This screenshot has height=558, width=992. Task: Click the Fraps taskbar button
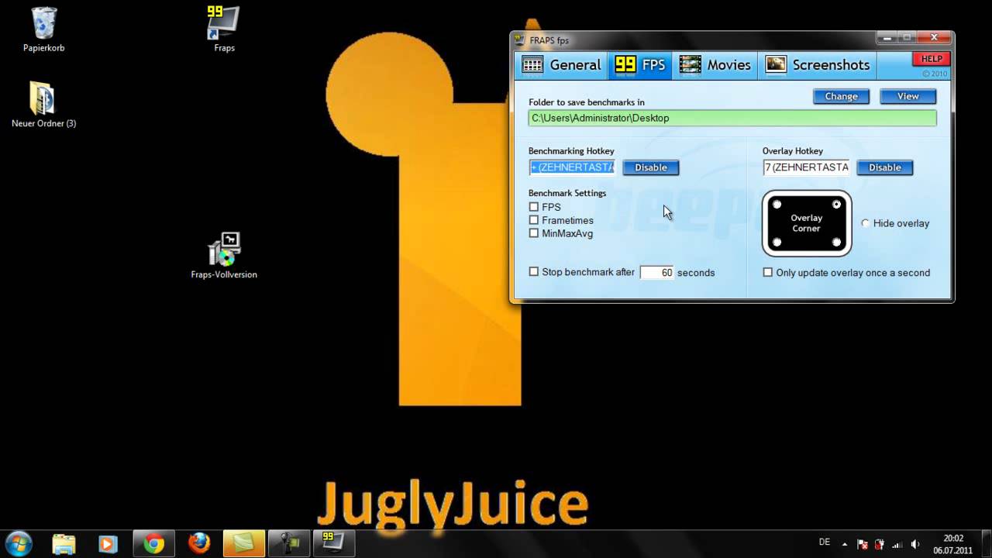(x=334, y=544)
